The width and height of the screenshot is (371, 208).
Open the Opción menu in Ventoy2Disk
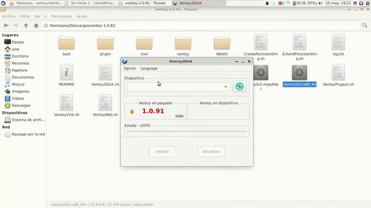pyautogui.click(x=130, y=68)
